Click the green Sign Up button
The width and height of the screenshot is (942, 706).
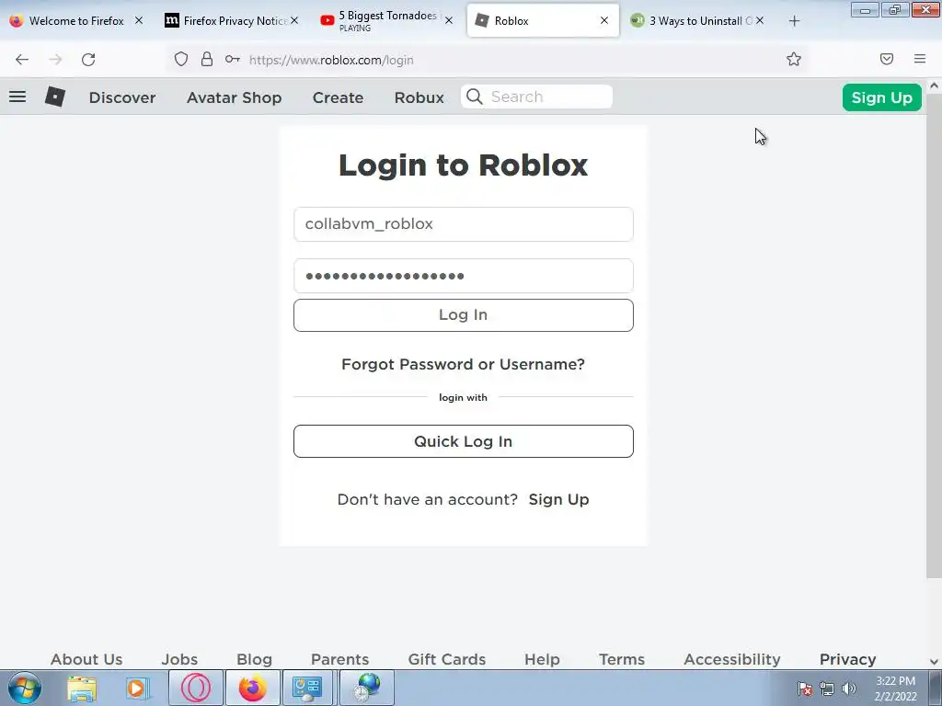pyautogui.click(x=881, y=97)
